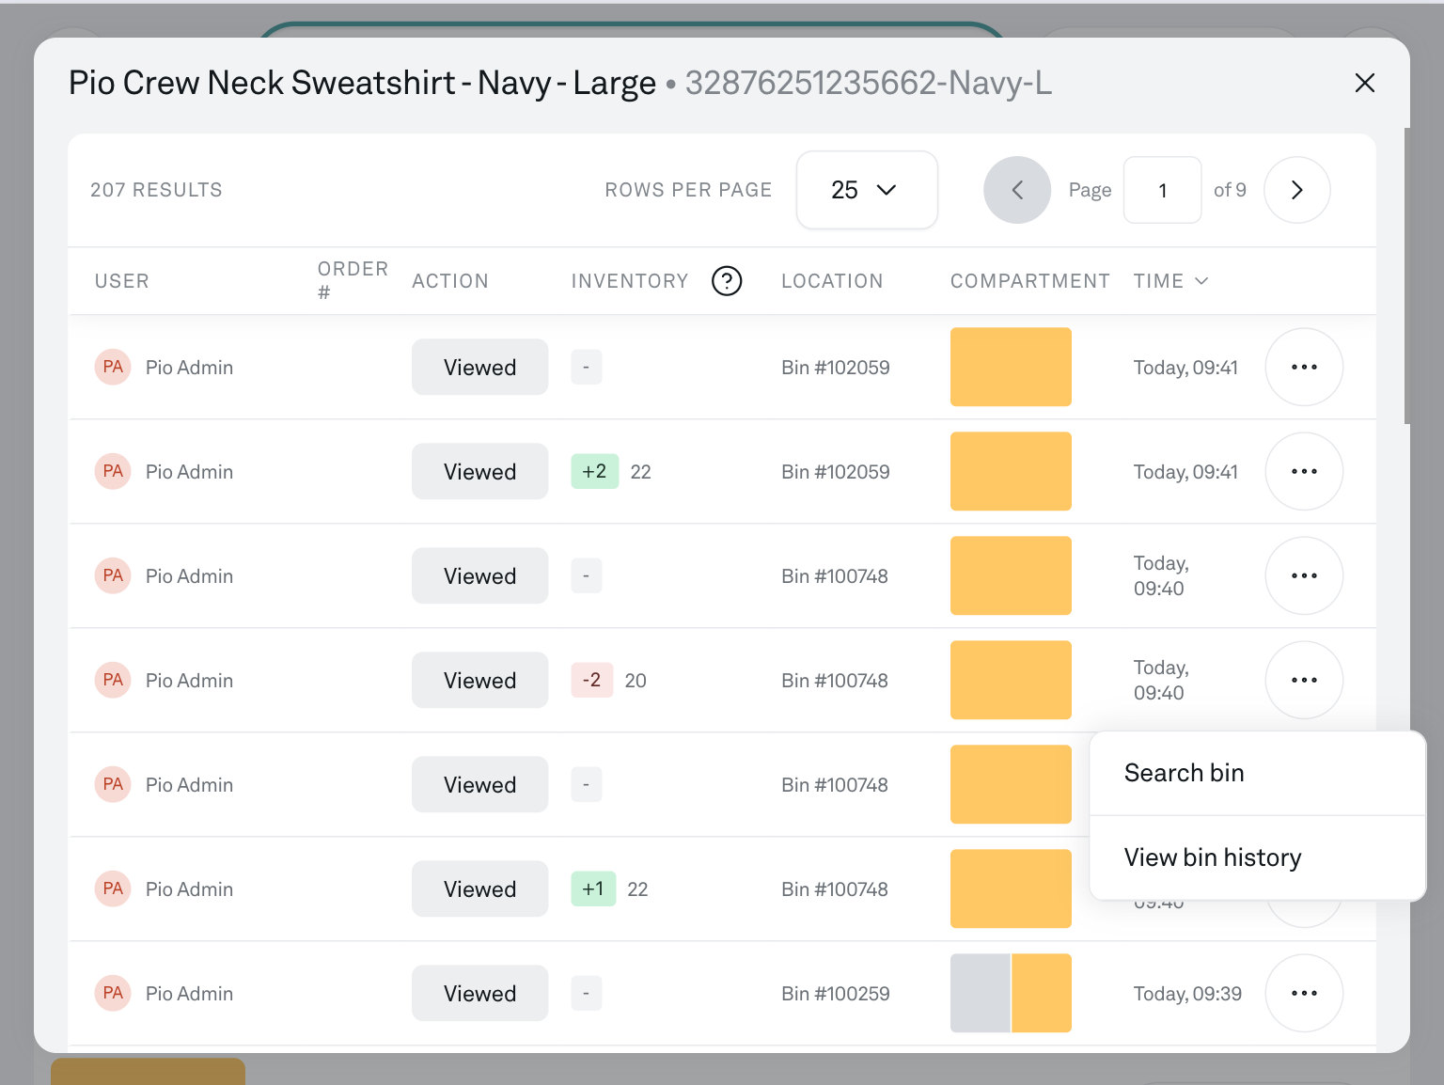Go to the previous results page
The image size is (1444, 1085).
pos(1016,190)
